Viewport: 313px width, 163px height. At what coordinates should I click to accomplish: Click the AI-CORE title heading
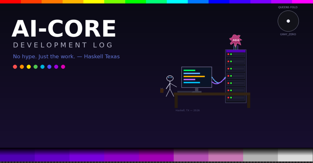64,29
